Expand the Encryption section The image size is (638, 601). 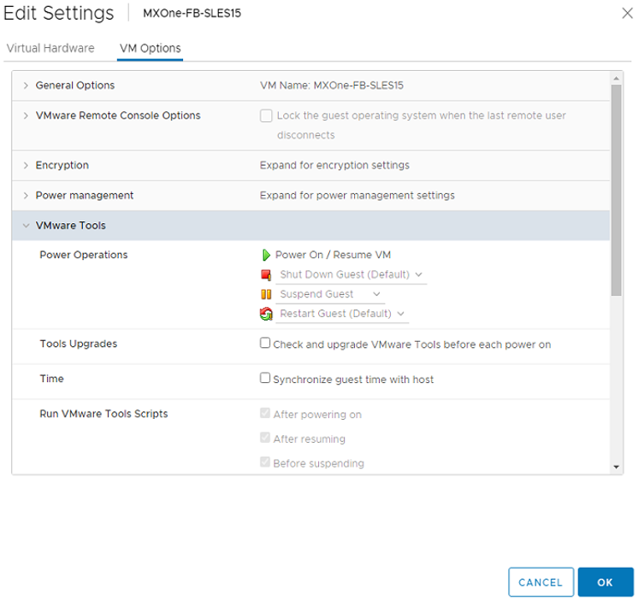click(26, 165)
